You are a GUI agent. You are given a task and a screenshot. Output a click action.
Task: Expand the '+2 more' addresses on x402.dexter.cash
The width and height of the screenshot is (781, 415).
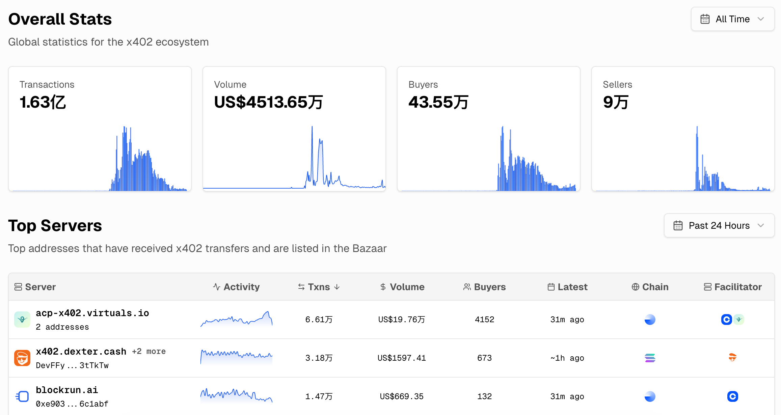pyautogui.click(x=148, y=351)
